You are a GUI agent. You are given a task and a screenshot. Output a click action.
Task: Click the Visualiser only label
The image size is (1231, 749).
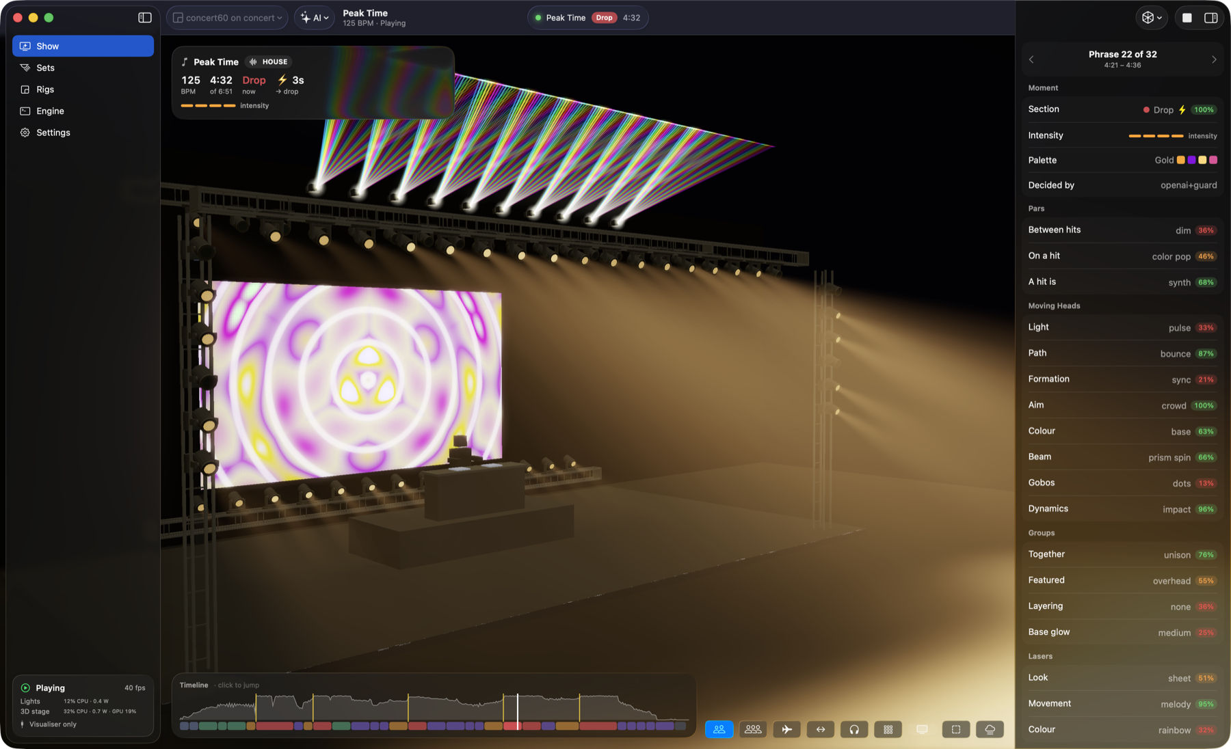(53, 724)
